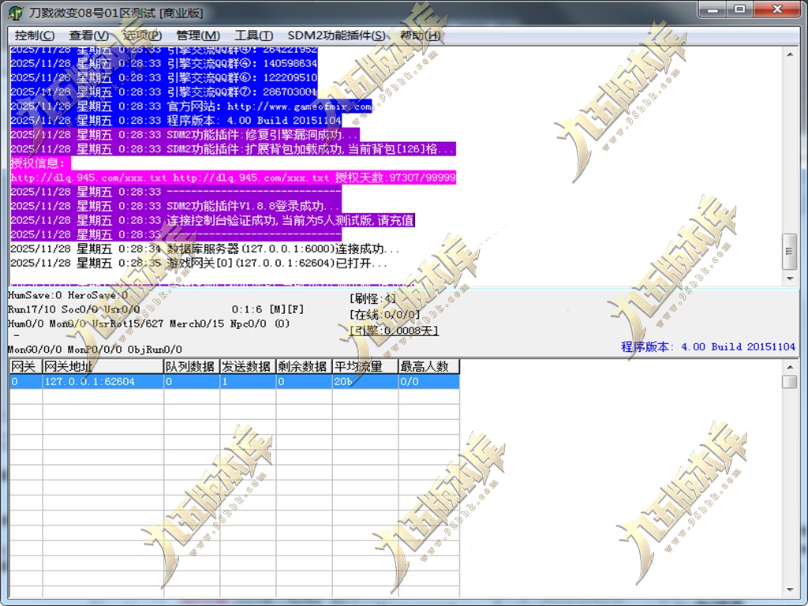Click the HumSave:0 HeroSave:0 status
This screenshot has width=808, height=606.
pos(68,295)
